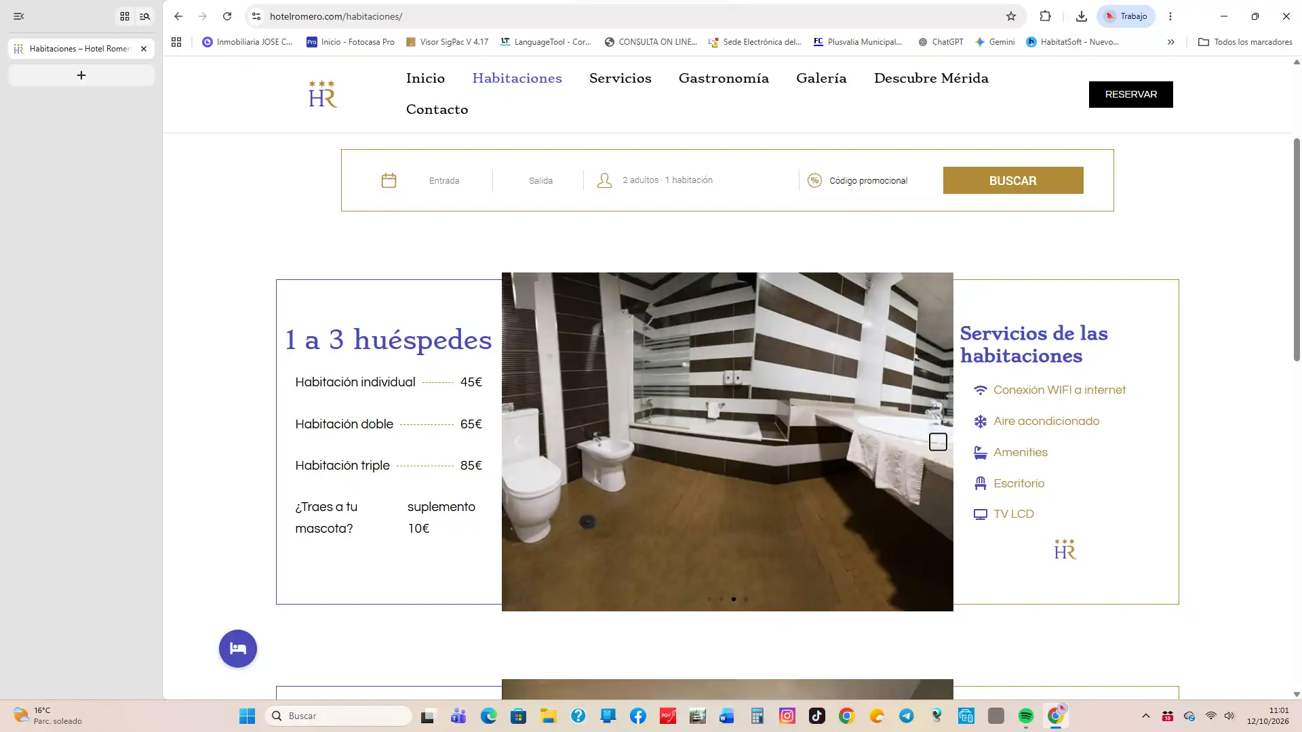Open Word from the taskbar

coord(727,716)
